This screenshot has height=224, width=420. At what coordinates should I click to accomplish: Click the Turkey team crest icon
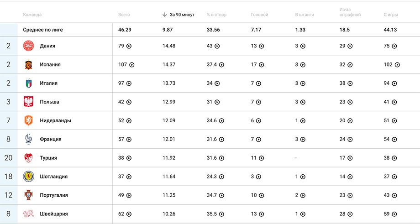click(28, 158)
